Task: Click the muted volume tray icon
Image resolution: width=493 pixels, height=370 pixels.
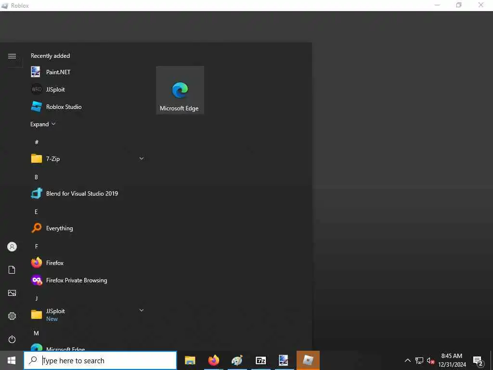Action: tap(430, 360)
